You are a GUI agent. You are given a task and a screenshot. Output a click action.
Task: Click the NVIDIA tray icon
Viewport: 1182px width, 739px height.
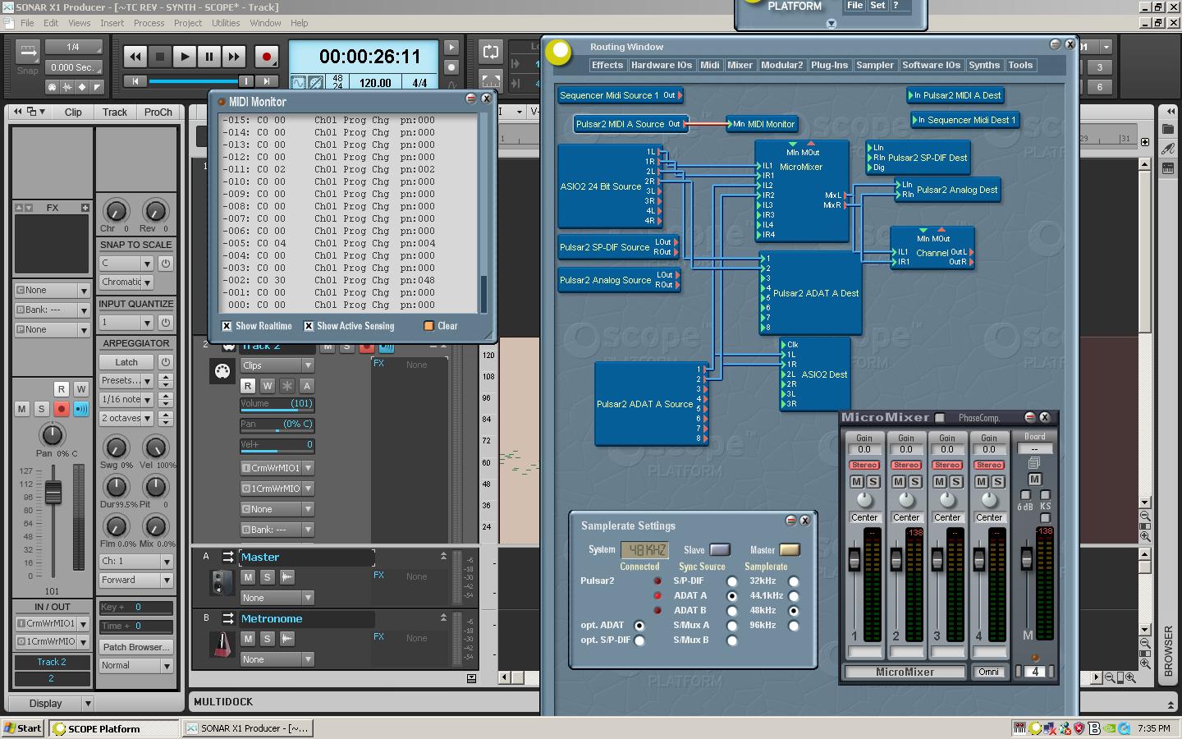(1110, 728)
